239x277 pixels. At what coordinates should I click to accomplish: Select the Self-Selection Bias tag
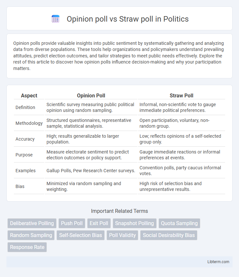click(x=80, y=235)
